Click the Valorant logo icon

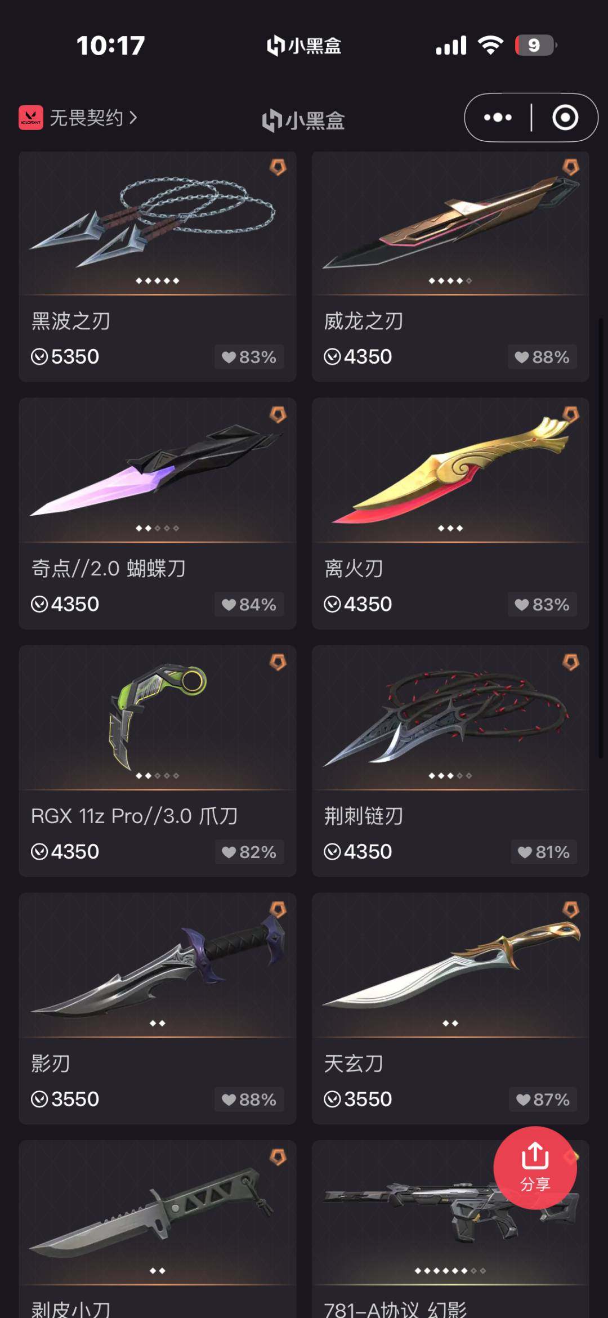coord(31,118)
